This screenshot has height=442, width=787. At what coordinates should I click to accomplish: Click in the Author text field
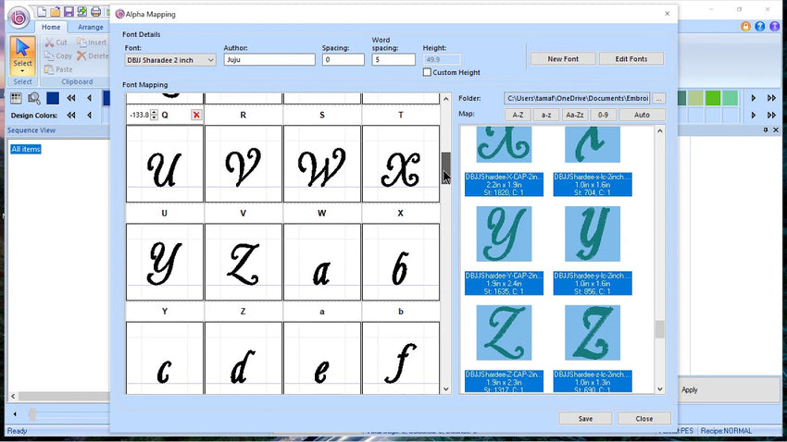click(269, 60)
